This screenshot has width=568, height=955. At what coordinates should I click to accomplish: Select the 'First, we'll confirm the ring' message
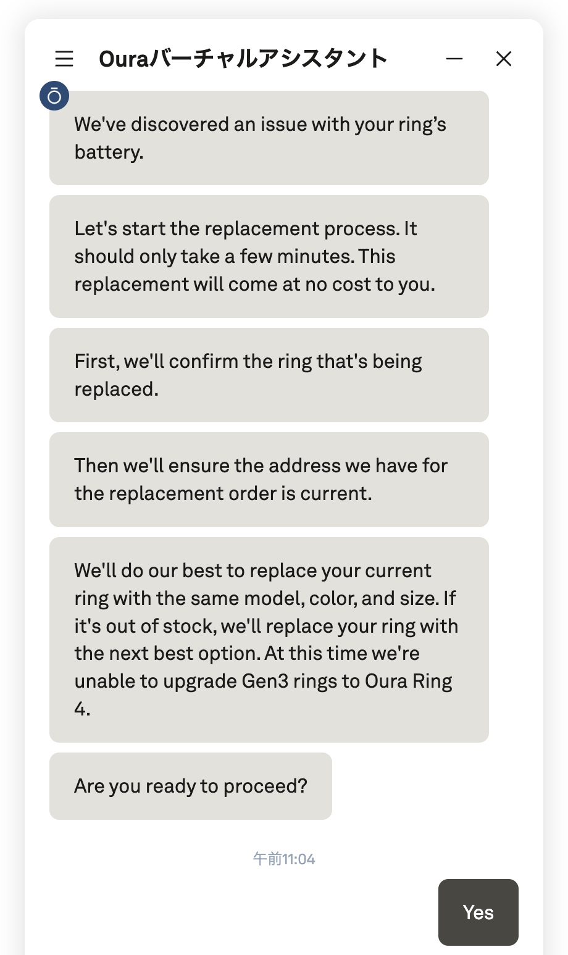pyautogui.click(x=269, y=375)
